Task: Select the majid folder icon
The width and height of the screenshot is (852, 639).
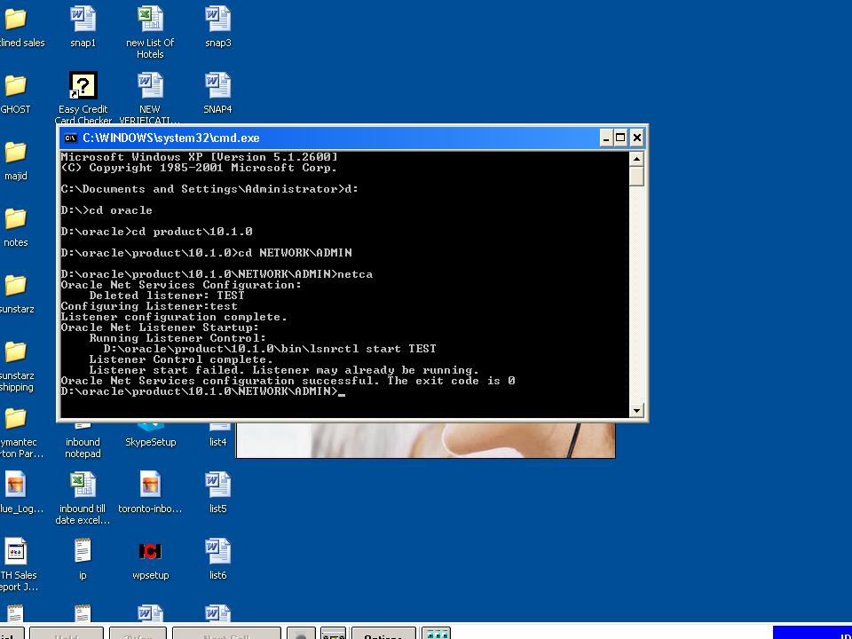Action: (x=15, y=153)
